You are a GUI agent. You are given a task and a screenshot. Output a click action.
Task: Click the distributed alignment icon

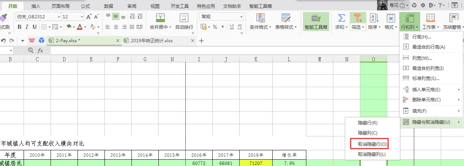pyautogui.click(x=140, y=27)
